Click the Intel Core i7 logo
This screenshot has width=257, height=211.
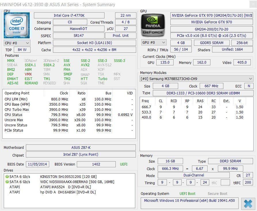(17, 25)
